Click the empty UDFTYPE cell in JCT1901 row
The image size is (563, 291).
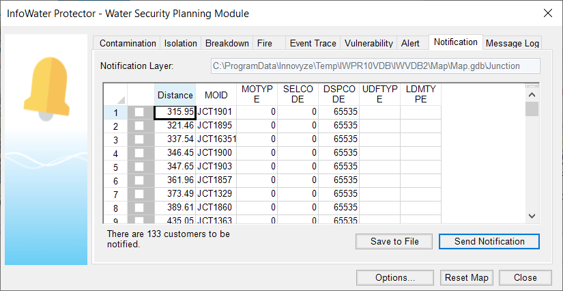380,113
